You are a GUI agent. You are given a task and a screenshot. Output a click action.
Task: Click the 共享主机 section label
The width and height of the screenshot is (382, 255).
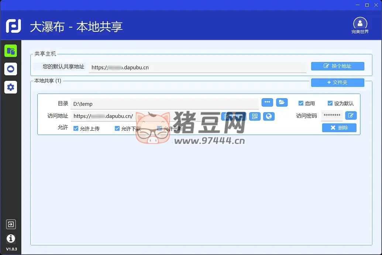(x=45, y=54)
